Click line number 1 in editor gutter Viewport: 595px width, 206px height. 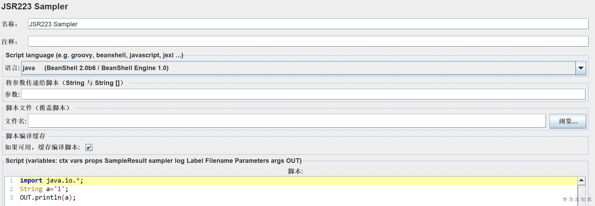11,181
